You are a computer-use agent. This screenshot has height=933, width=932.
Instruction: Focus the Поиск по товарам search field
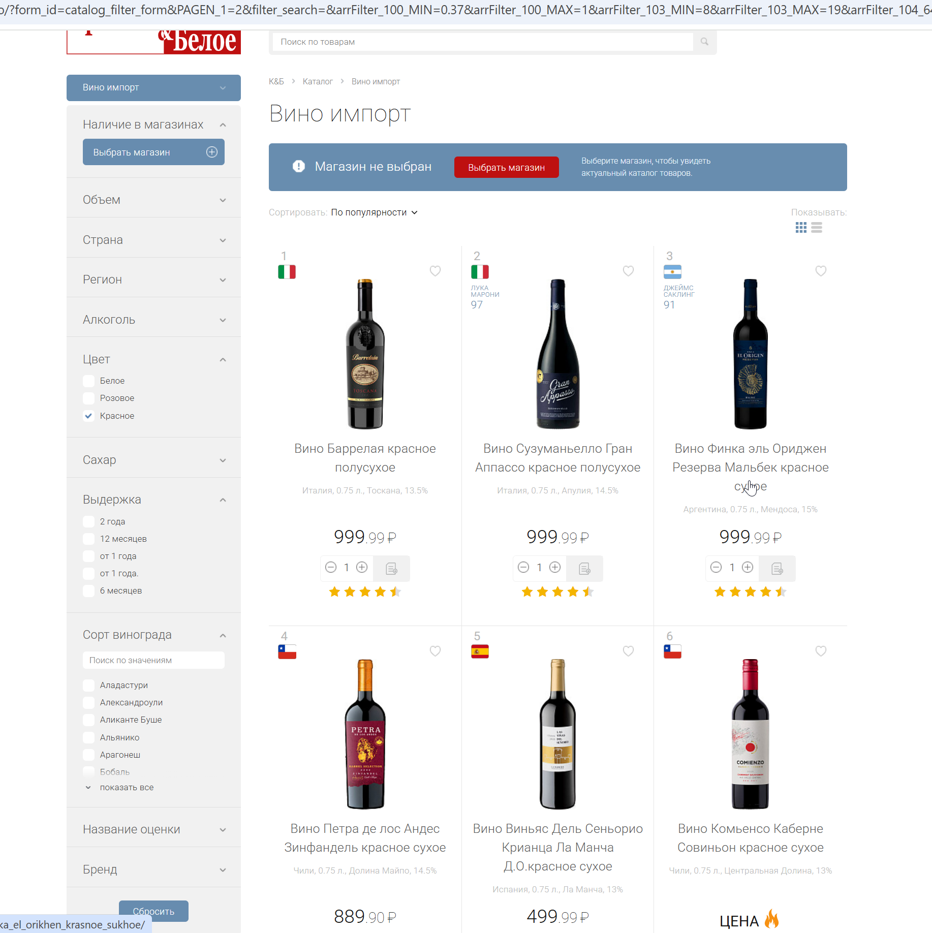[483, 42]
